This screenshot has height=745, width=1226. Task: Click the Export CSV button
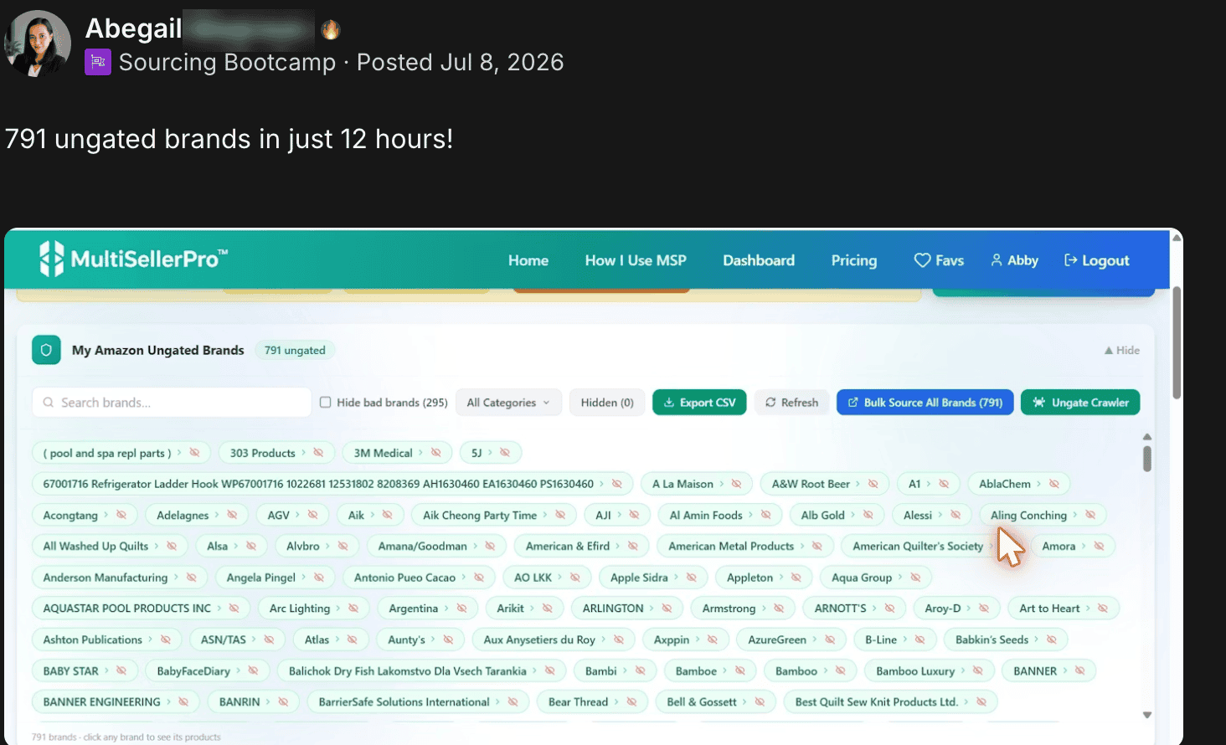(699, 403)
